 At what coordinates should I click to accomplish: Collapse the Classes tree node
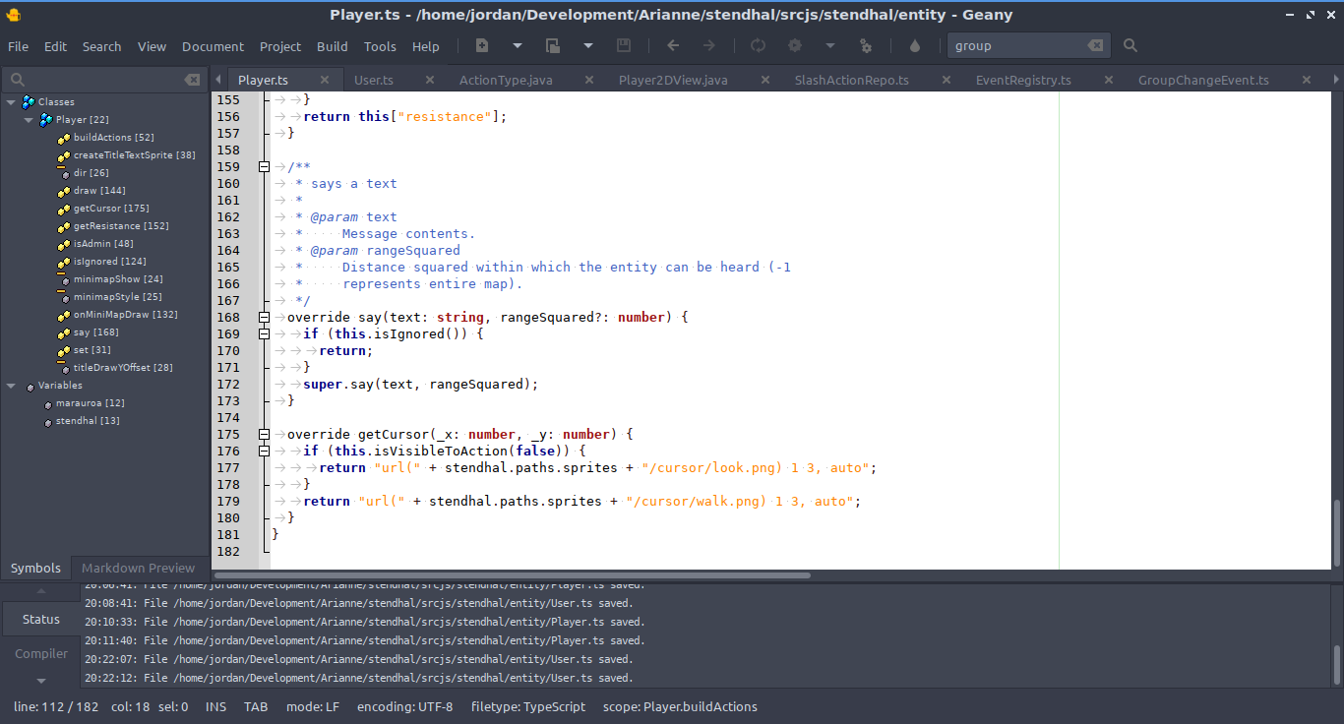pos(11,101)
